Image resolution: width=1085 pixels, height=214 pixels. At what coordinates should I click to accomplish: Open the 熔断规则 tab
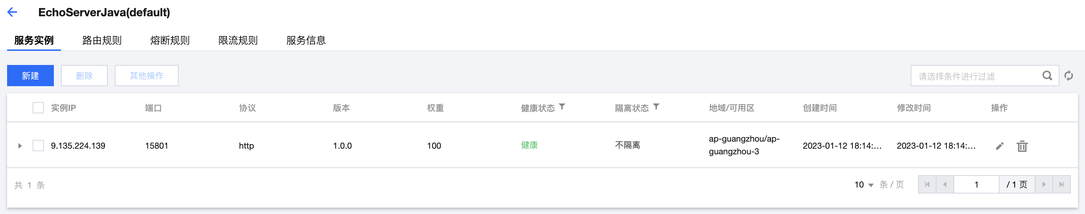pos(170,40)
